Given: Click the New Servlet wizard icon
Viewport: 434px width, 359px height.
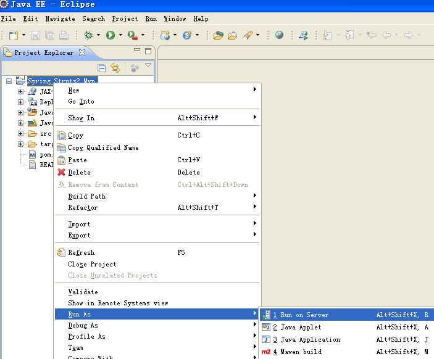Looking at the screenshot, I should [x=187, y=35].
